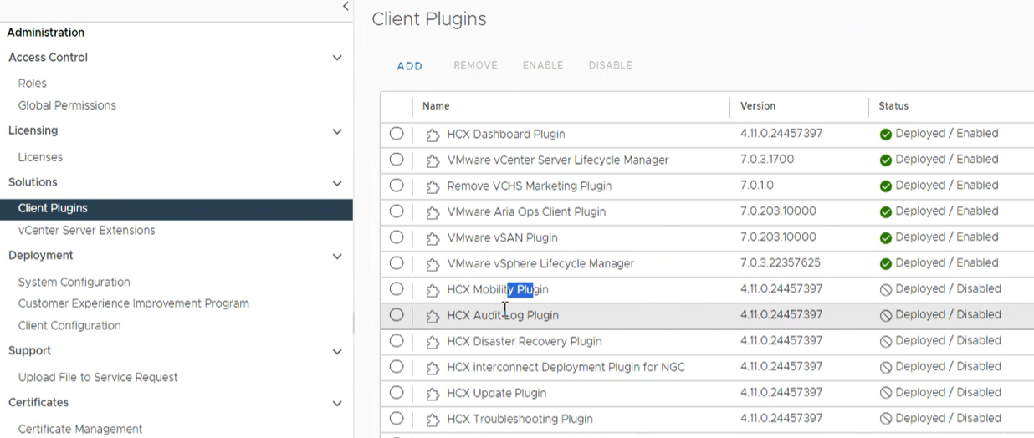Open Customer Experience Improvement Program
1034x438 pixels.
[133, 303]
